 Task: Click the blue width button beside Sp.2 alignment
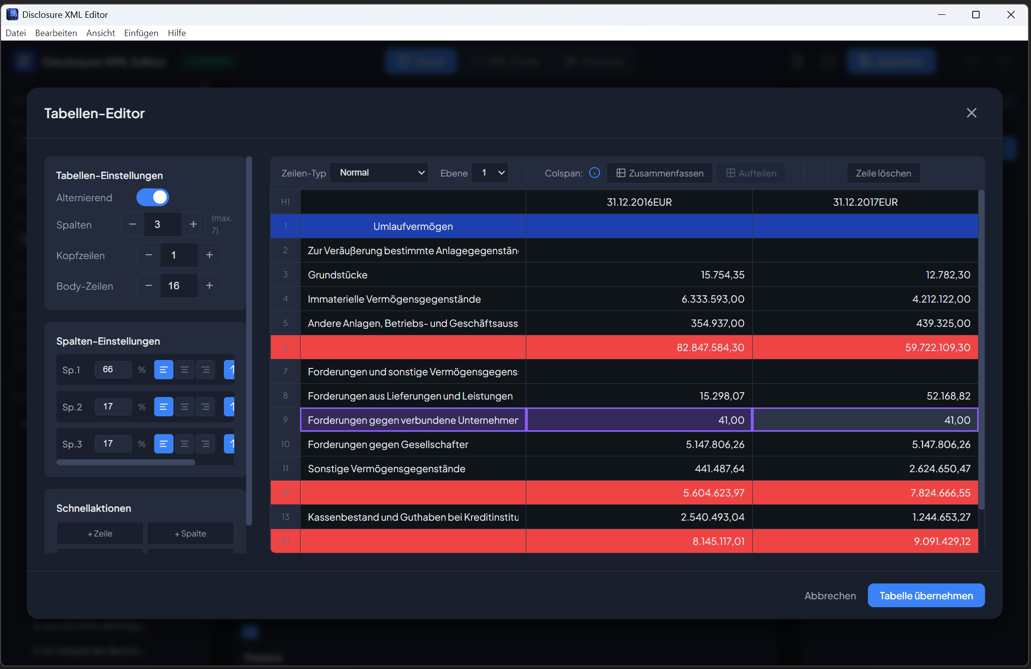(x=229, y=406)
